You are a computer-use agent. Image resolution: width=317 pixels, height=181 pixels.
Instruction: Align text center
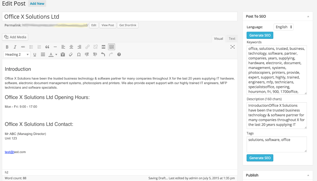coord(71,47)
